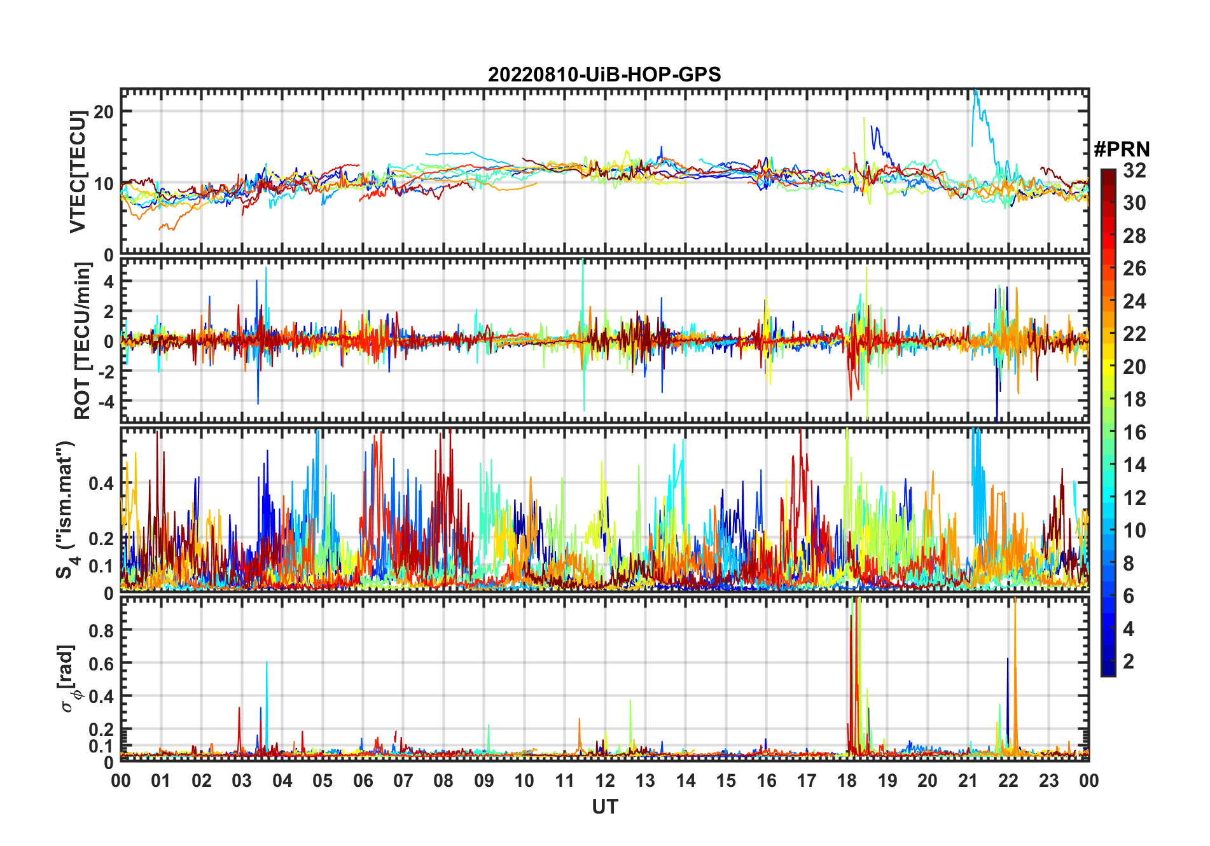This screenshot has height=846, width=1210.
Task: Click the ROT panel plot area
Action: (604, 340)
